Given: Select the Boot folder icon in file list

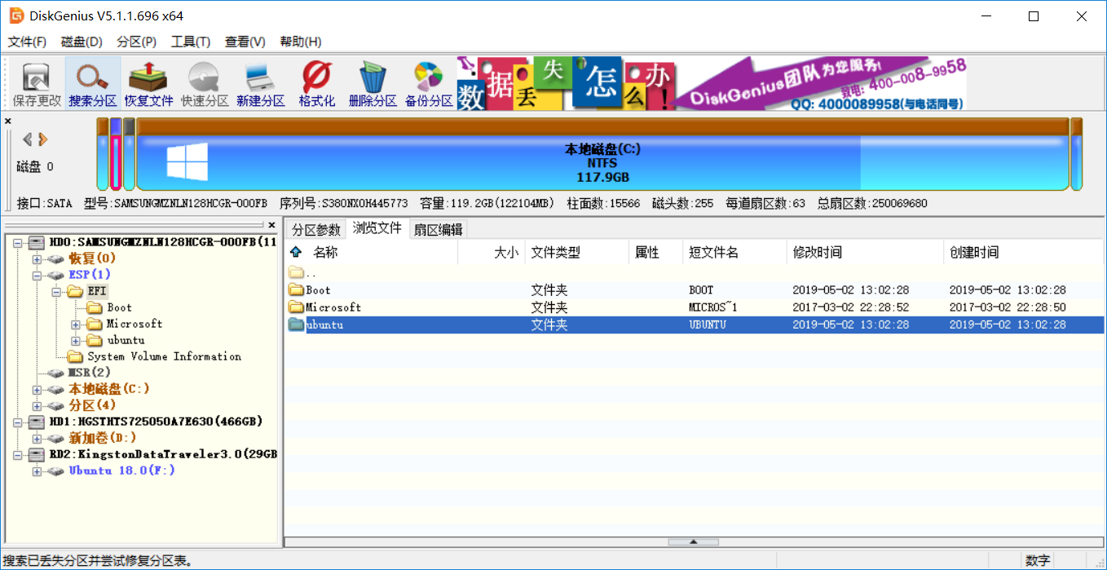Looking at the screenshot, I should pyautogui.click(x=296, y=290).
